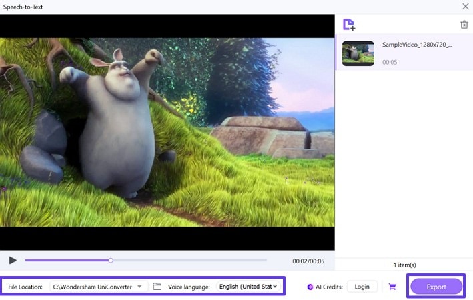This screenshot has height=300, width=473.
Task: Click the 00:05 duration under file name
Action: 390,62
